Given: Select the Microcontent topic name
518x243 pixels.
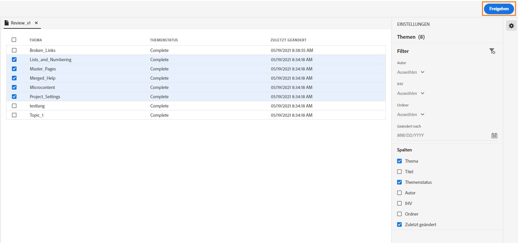Looking at the screenshot, I should pyautogui.click(x=42, y=87).
